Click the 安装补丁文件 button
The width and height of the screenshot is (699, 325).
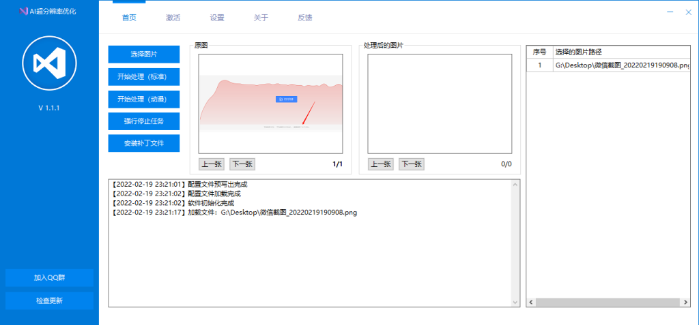tap(144, 143)
